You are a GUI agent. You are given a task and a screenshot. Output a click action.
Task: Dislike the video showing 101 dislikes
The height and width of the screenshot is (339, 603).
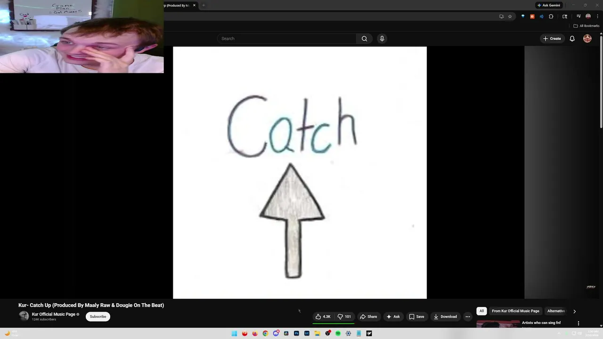[344, 316]
